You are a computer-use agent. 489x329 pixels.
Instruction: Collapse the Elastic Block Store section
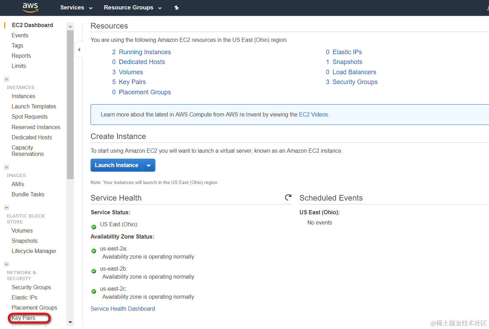pos(6,208)
